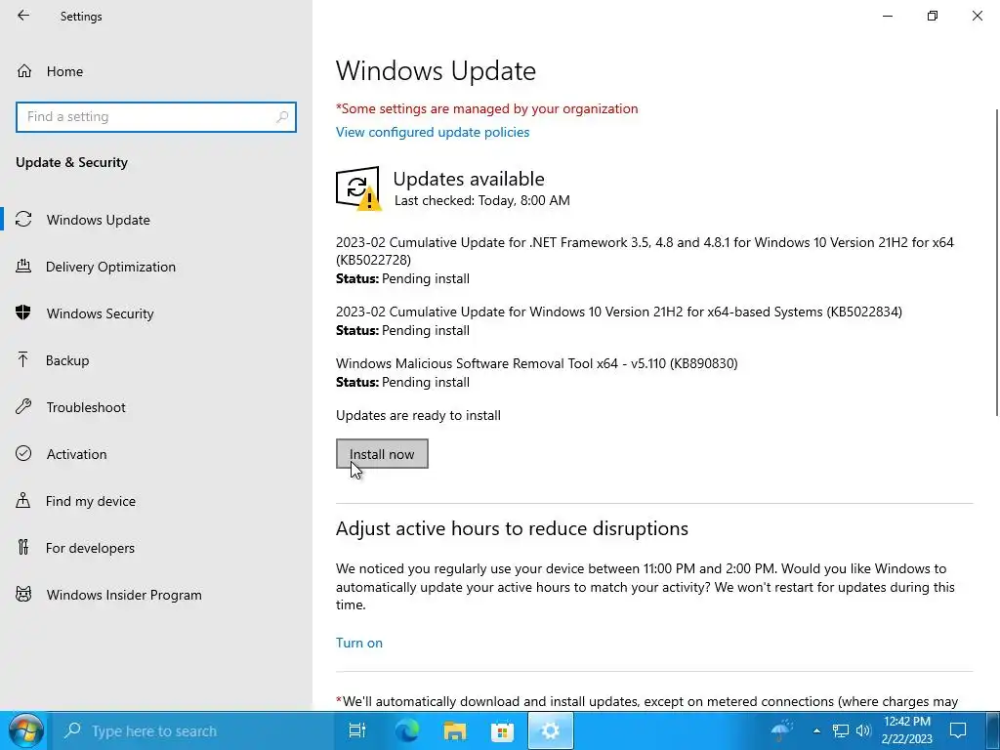This screenshot has height=750, width=1000.
Task: Click the Windows Insider Program cat icon
Action: pos(23,595)
